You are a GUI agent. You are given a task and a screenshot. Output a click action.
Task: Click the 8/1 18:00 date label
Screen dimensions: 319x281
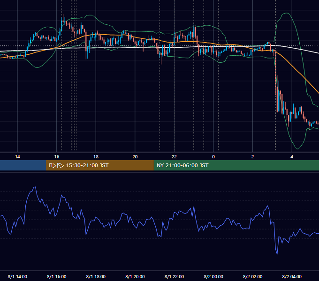click(96, 276)
